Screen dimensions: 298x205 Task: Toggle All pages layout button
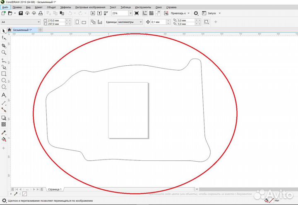93,22
